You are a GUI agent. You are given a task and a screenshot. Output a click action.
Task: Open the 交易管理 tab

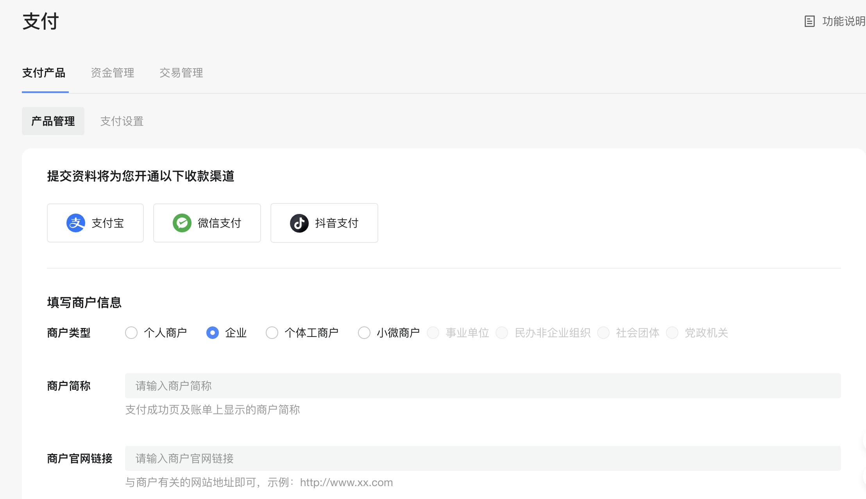pyautogui.click(x=181, y=73)
